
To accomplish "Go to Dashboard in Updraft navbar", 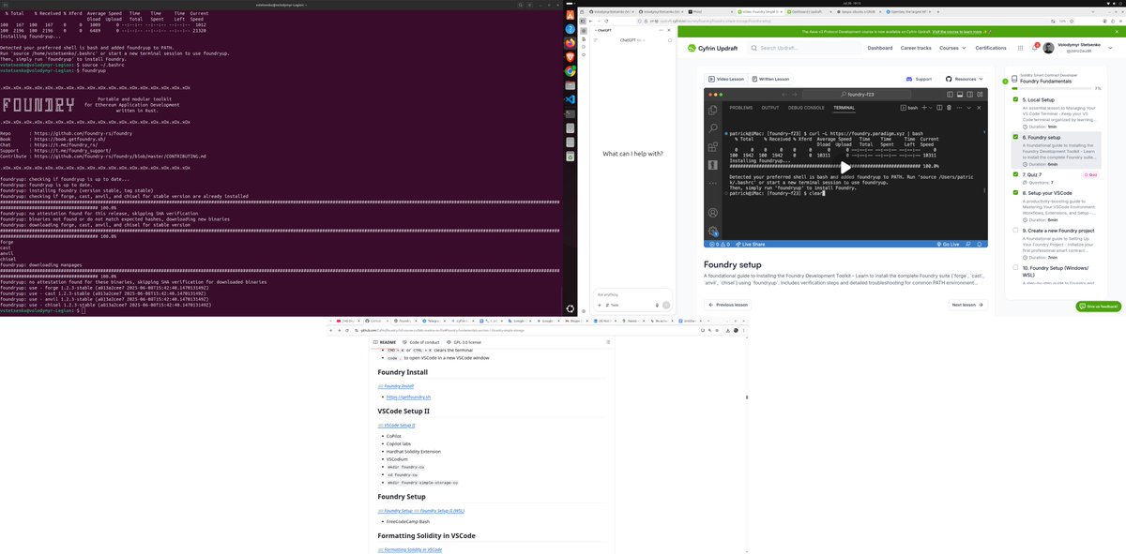I will click(x=880, y=48).
